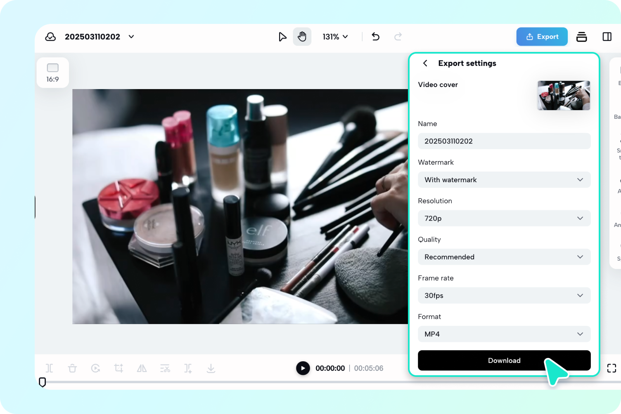Edit the Name input field
Screen dimensions: 621x414
504,141
